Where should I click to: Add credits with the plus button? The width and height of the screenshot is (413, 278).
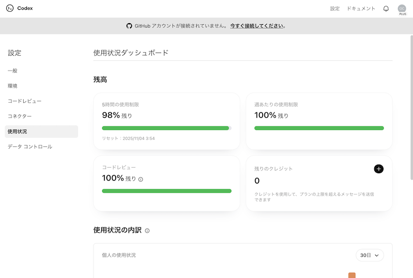378,169
